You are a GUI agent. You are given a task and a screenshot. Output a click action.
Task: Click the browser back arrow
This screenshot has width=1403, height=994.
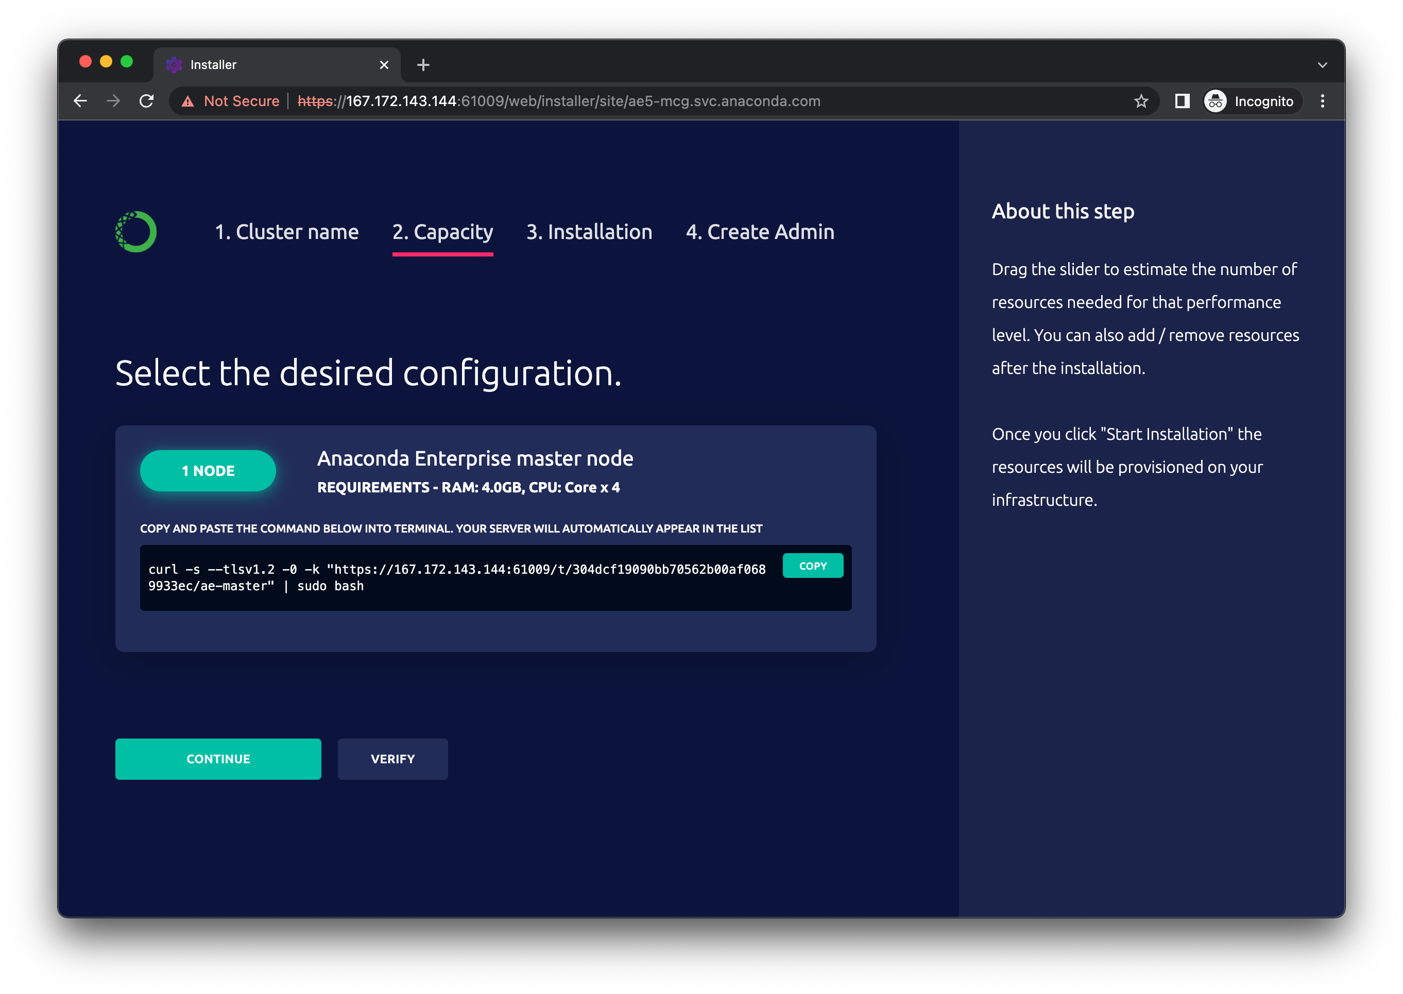click(x=80, y=101)
